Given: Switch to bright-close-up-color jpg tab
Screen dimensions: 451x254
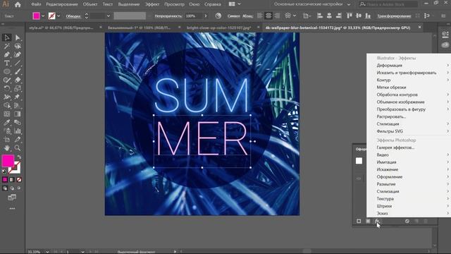Looking at the screenshot, I should pos(218,28).
